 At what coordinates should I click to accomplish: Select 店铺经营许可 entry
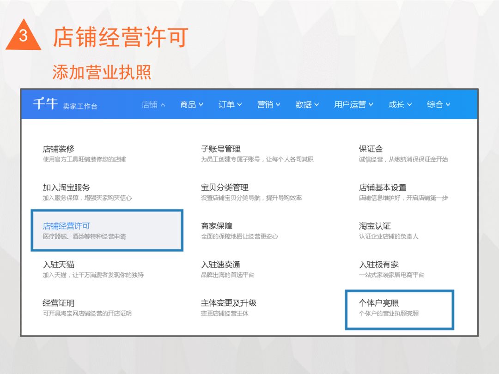107,230
